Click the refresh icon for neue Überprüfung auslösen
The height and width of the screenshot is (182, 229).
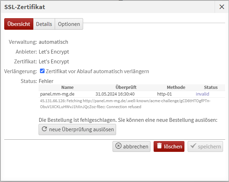click(x=44, y=129)
